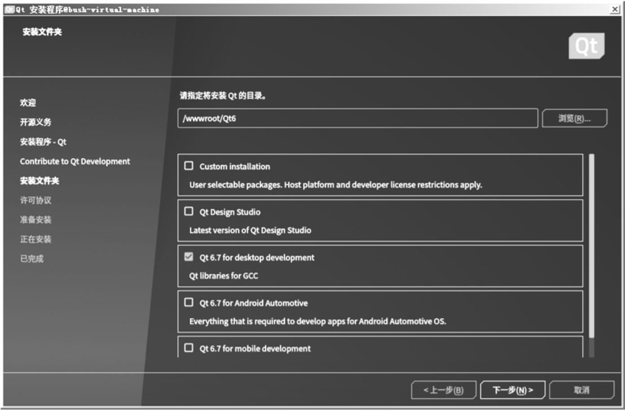
Task: Open Contribute to Qt Development step
Action: pyautogui.click(x=75, y=161)
